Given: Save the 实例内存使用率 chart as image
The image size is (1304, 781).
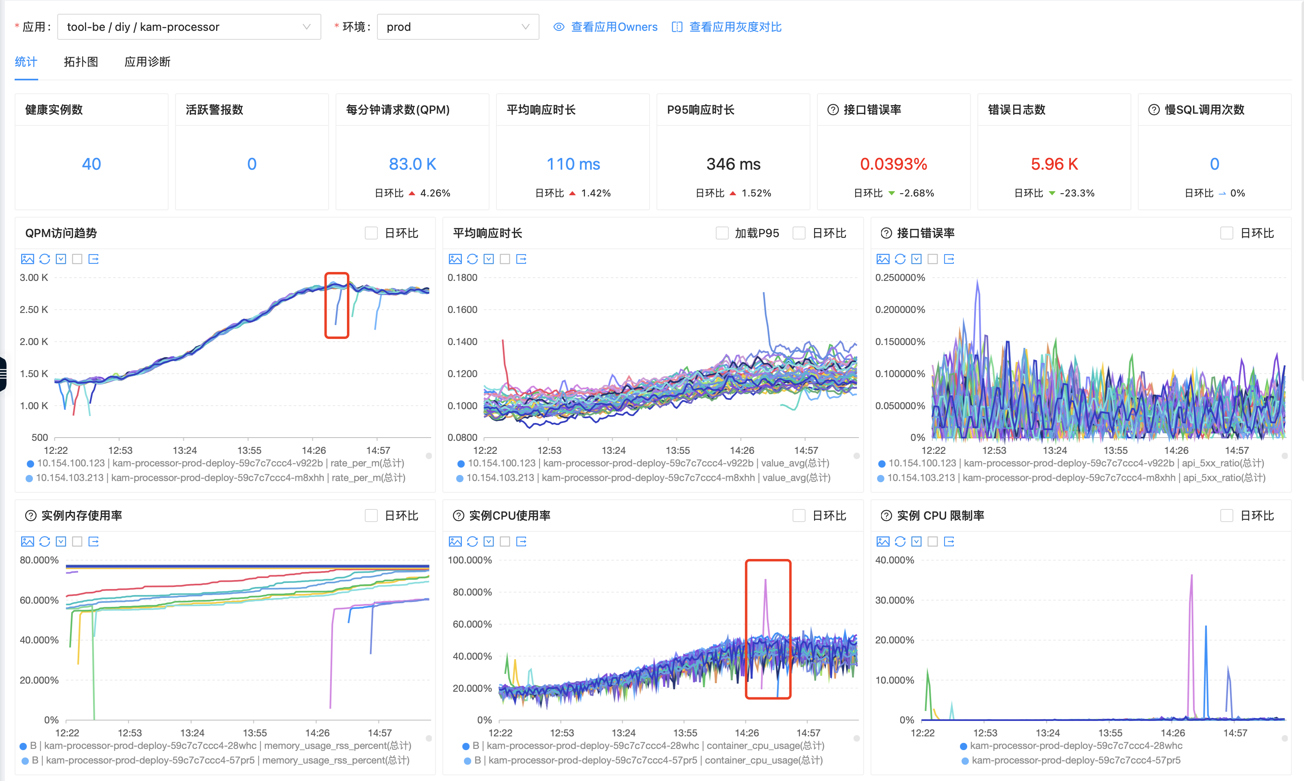Looking at the screenshot, I should pos(27,542).
